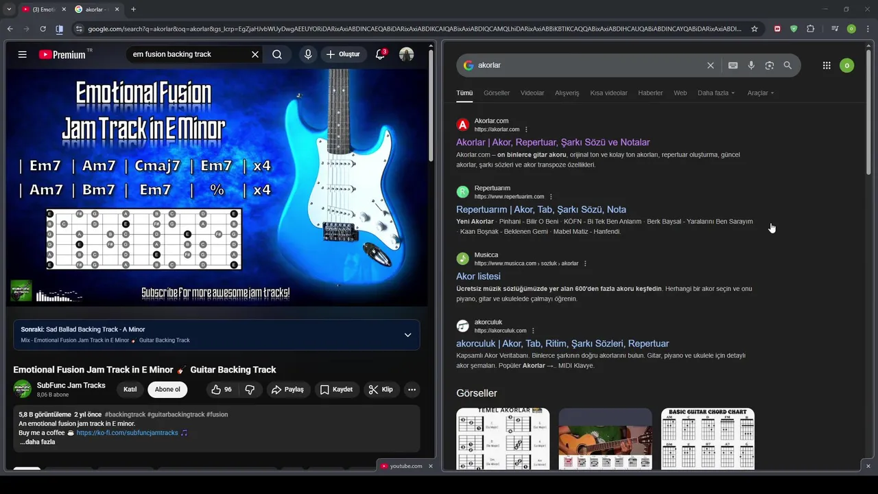
Task: Open Akorlar | Akor, Repertuar result link
Action: coord(553,142)
